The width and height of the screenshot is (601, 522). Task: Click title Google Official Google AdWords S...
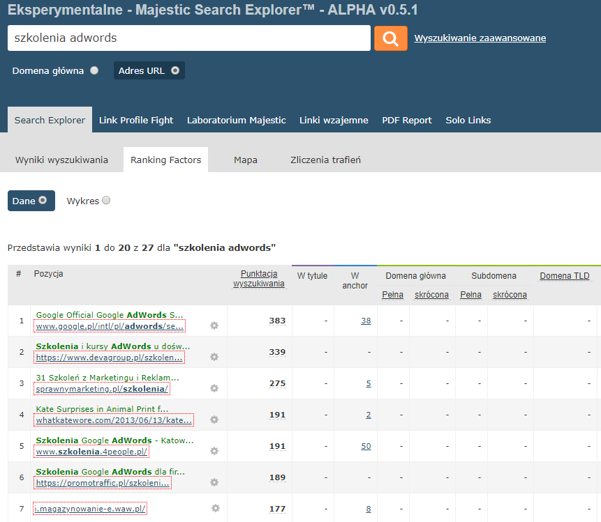point(110,315)
